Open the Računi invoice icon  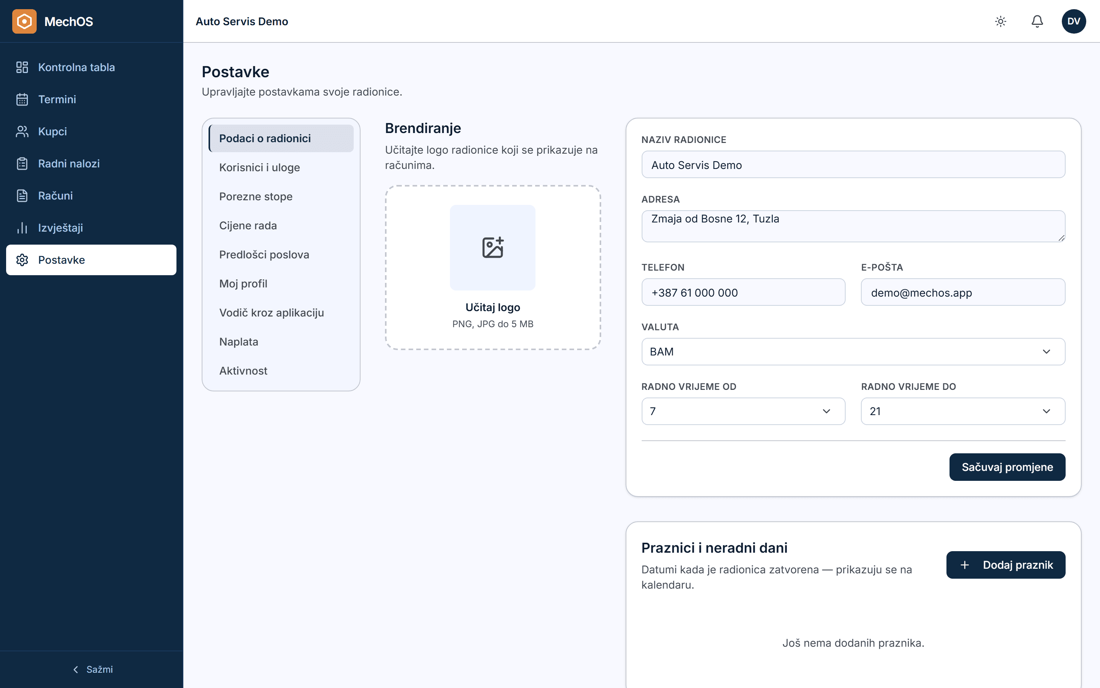click(x=22, y=196)
